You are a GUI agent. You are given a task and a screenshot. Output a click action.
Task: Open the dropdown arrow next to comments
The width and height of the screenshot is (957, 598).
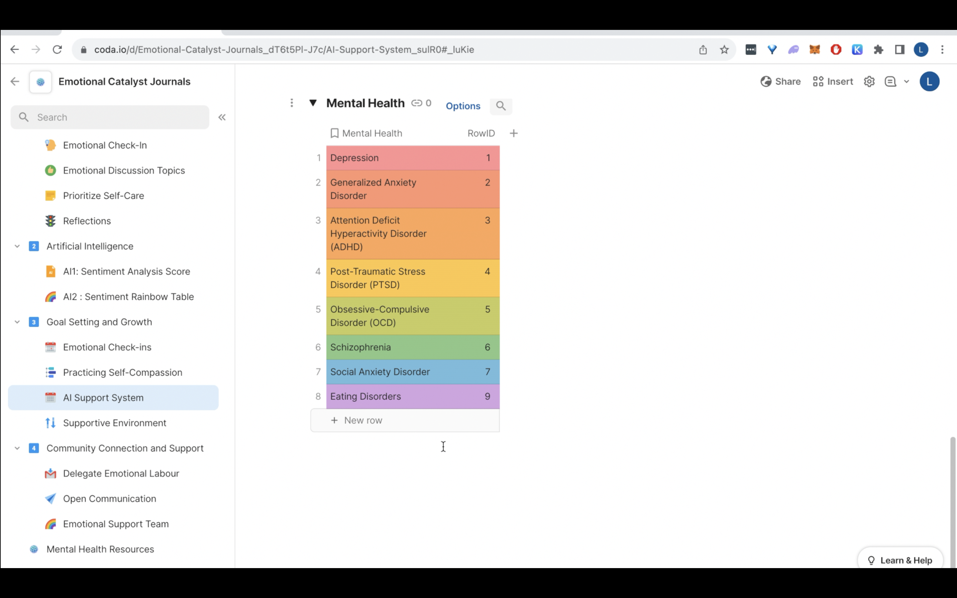pos(906,81)
